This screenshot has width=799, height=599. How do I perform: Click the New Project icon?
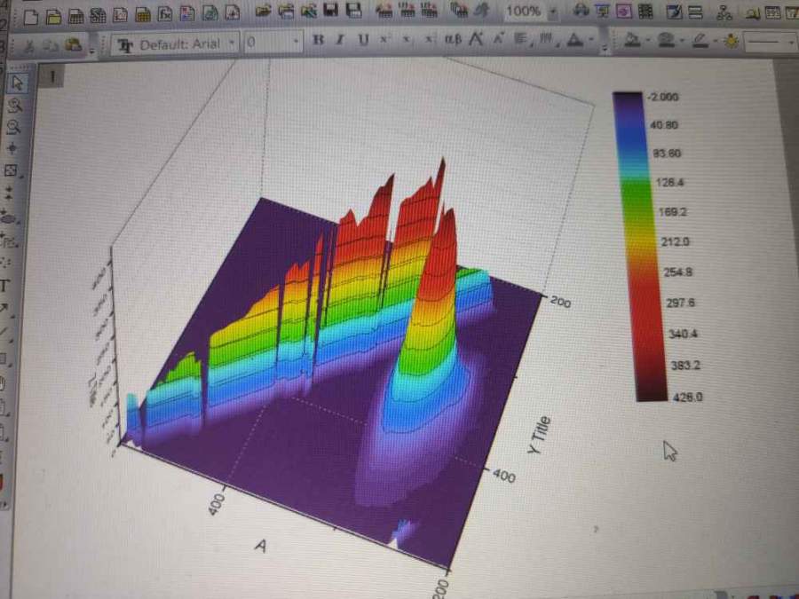coord(31,15)
